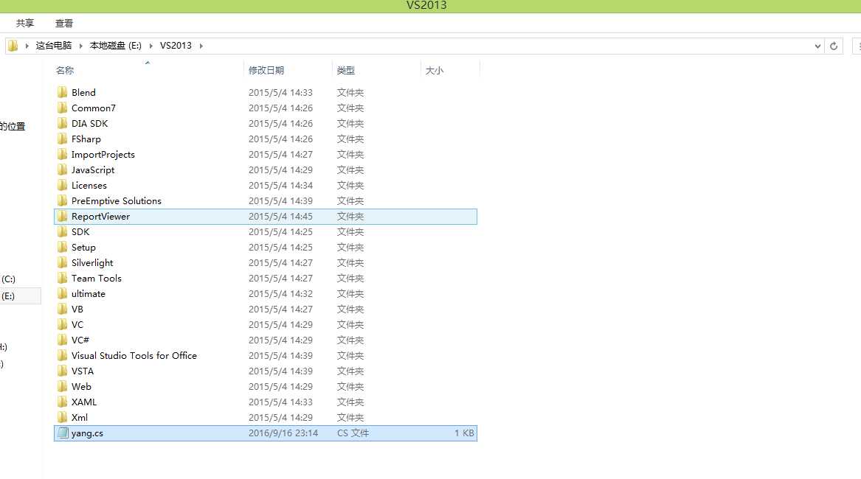Click the ImportProjects folder name
This screenshot has width=861, height=479.
point(103,155)
